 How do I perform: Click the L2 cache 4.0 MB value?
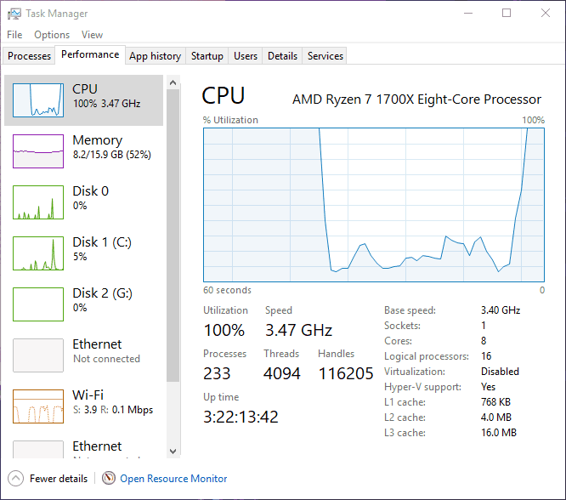(x=496, y=418)
